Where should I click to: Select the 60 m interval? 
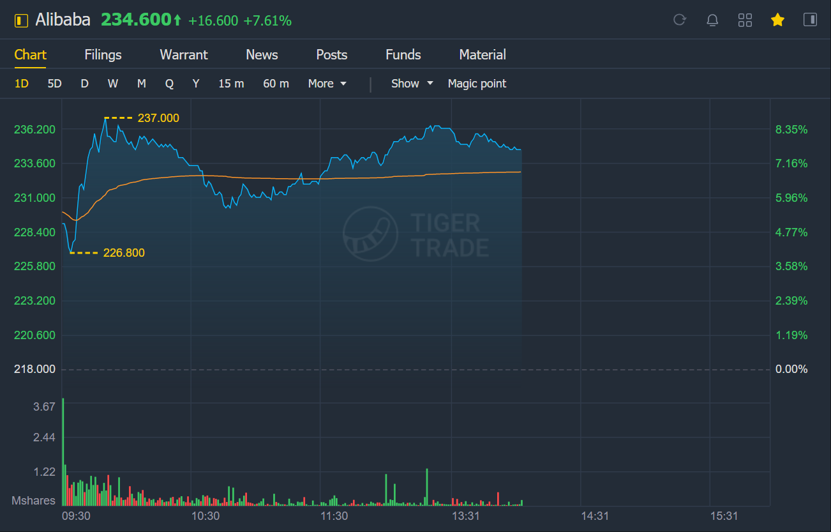click(x=276, y=84)
